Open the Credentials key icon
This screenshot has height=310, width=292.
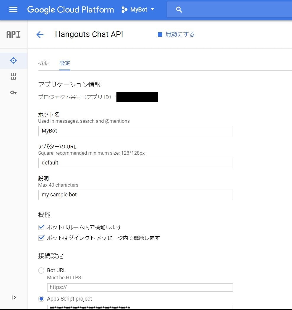point(13,92)
